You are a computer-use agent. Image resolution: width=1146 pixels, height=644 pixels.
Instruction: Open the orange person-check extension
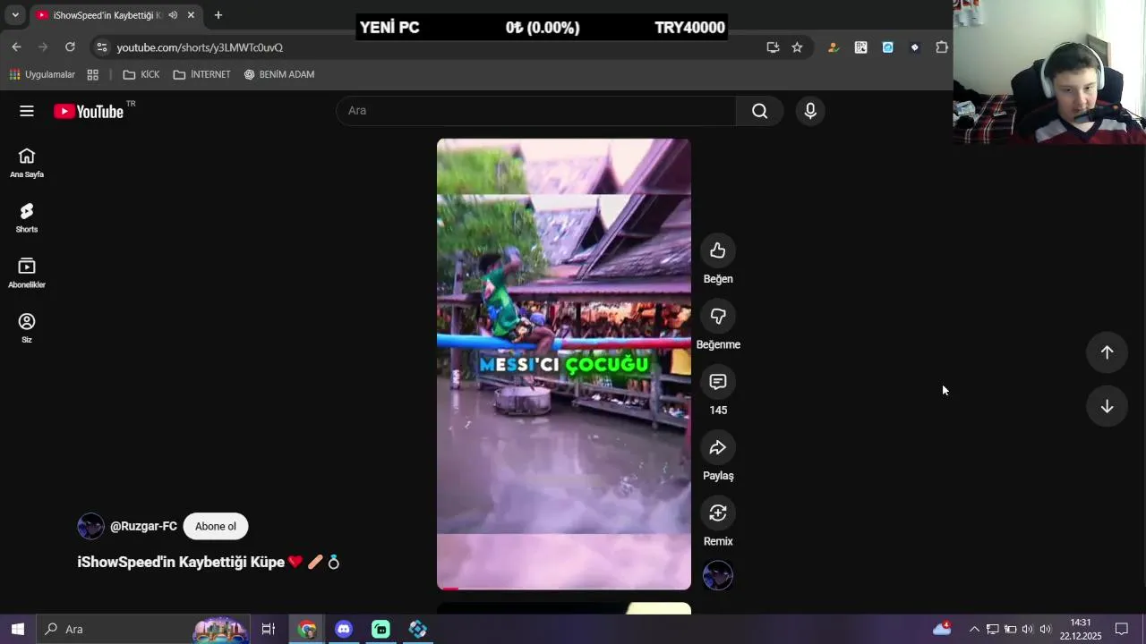tap(834, 47)
